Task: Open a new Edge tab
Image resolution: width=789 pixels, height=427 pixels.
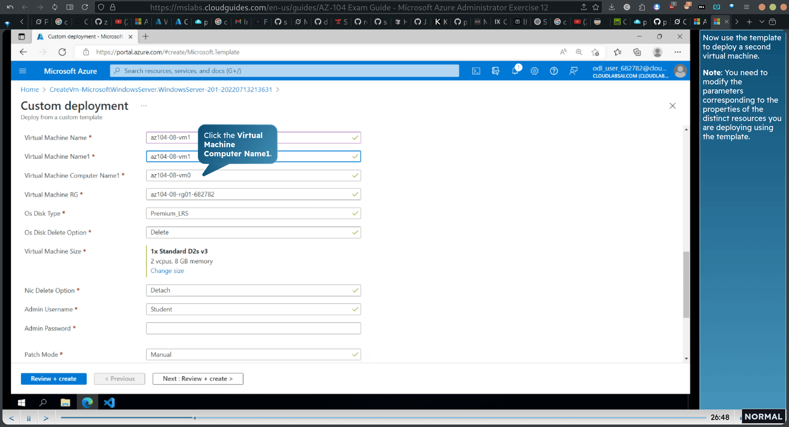Action: (145, 37)
